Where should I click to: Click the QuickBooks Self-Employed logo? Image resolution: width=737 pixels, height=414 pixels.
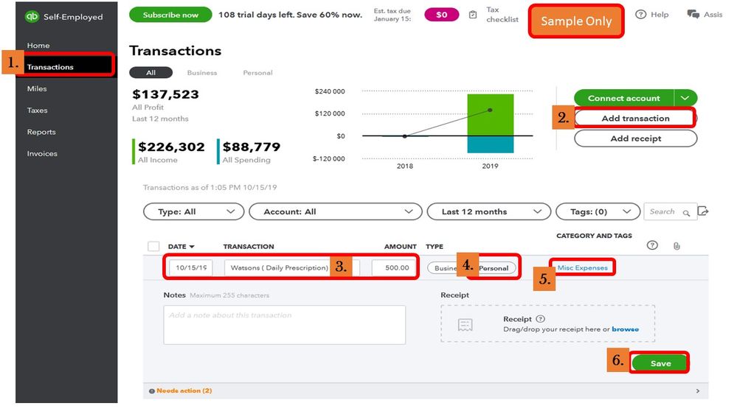pyautogui.click(x=32, y=16)
